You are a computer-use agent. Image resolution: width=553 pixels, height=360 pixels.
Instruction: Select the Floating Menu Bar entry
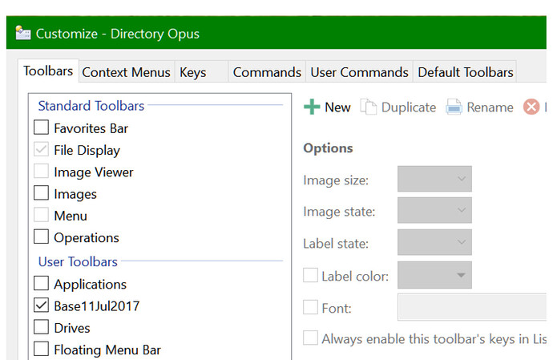pos(107,350)
